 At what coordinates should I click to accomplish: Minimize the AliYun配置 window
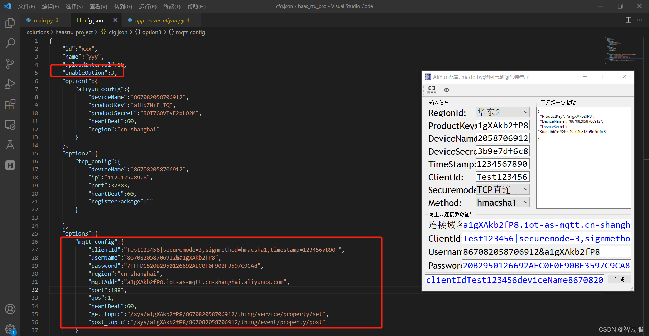pyautogui.click(x=585, y=77)
